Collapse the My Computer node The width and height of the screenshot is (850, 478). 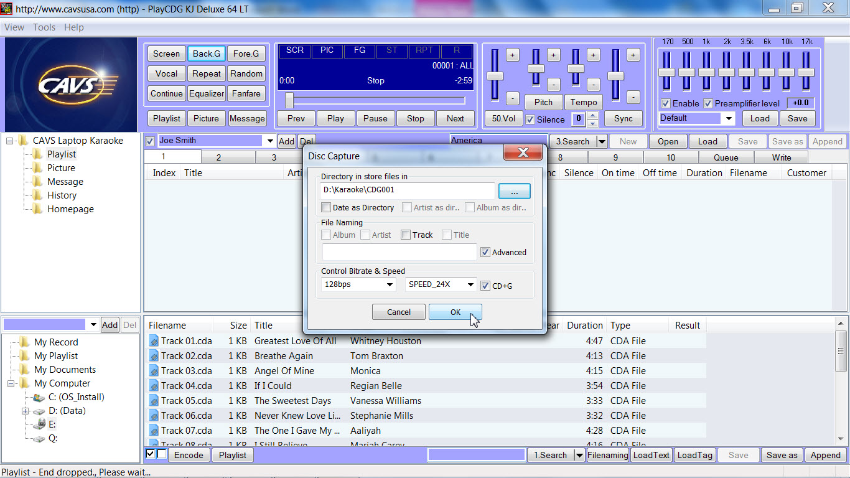(x=10, y=383)
